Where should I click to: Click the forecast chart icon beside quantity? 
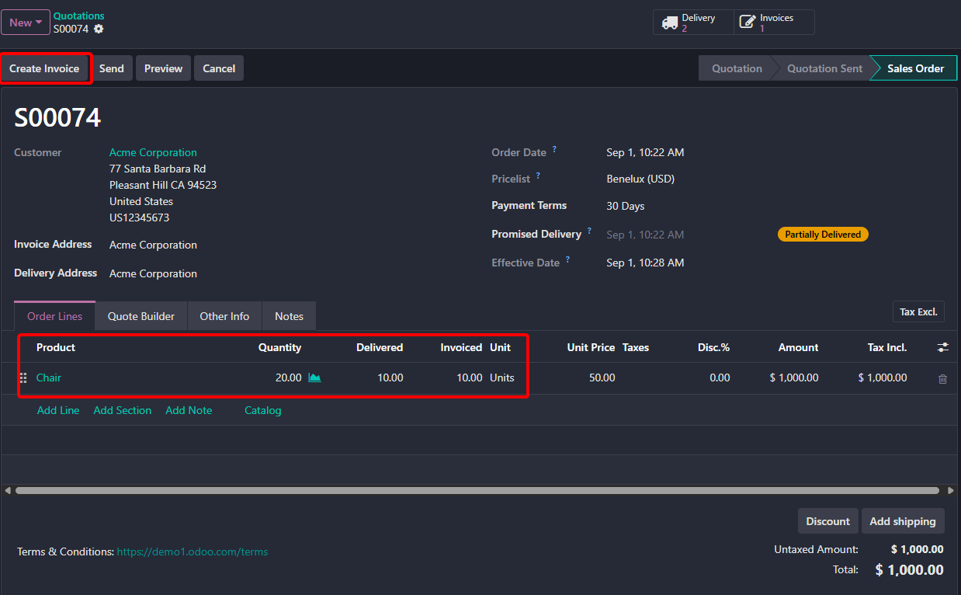(x=314, y=378)
